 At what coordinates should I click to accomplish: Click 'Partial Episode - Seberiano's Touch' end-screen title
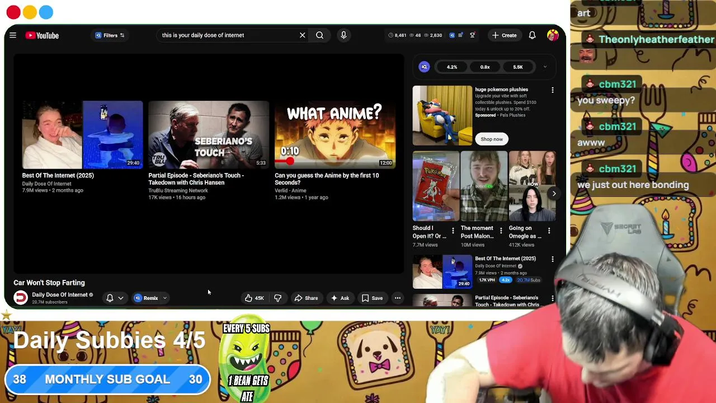(x=196, y=179)
